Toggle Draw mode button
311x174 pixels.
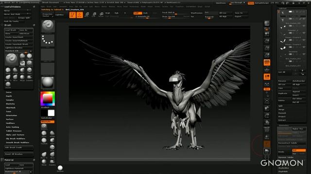(80, 15)
